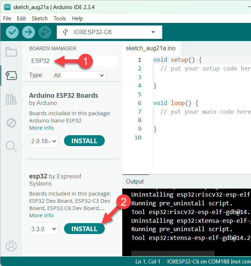This screenshot has height=266, width=251.
Task: Open the Debug sidebar icon
Action: point(11,123)
